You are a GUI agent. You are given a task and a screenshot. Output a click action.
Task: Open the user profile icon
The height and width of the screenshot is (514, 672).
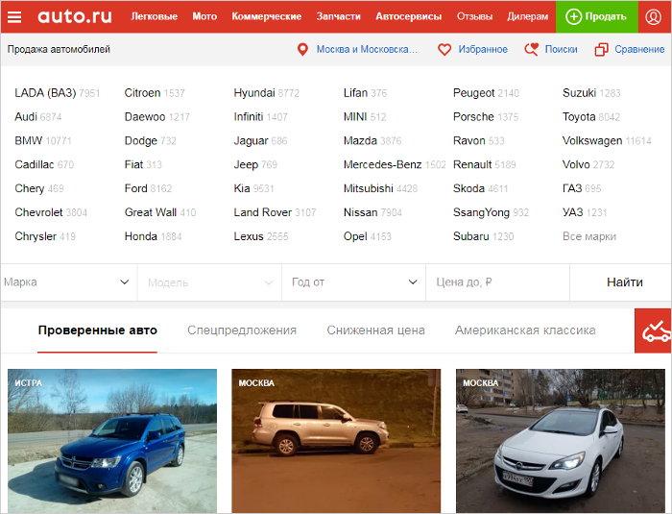(x=653, y=16)
